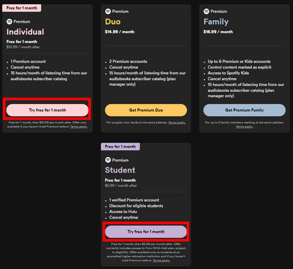
Task: Open Terms apply link under Individual plan
Action: pos(79,127)
